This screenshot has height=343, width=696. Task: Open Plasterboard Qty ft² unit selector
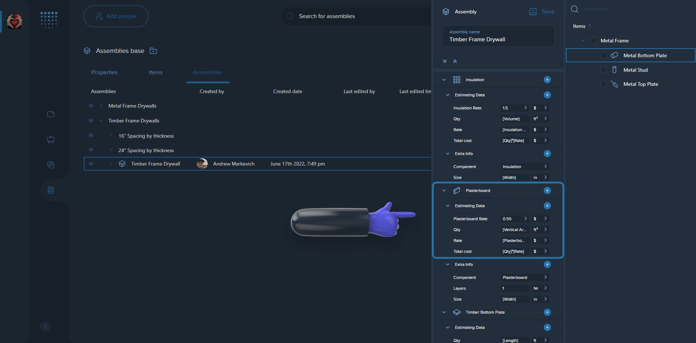[540, 230]
